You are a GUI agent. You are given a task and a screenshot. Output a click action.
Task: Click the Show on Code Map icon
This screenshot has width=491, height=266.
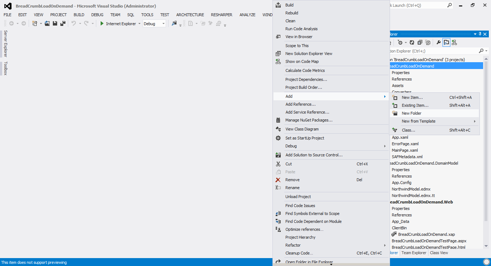tap(278, 61)
